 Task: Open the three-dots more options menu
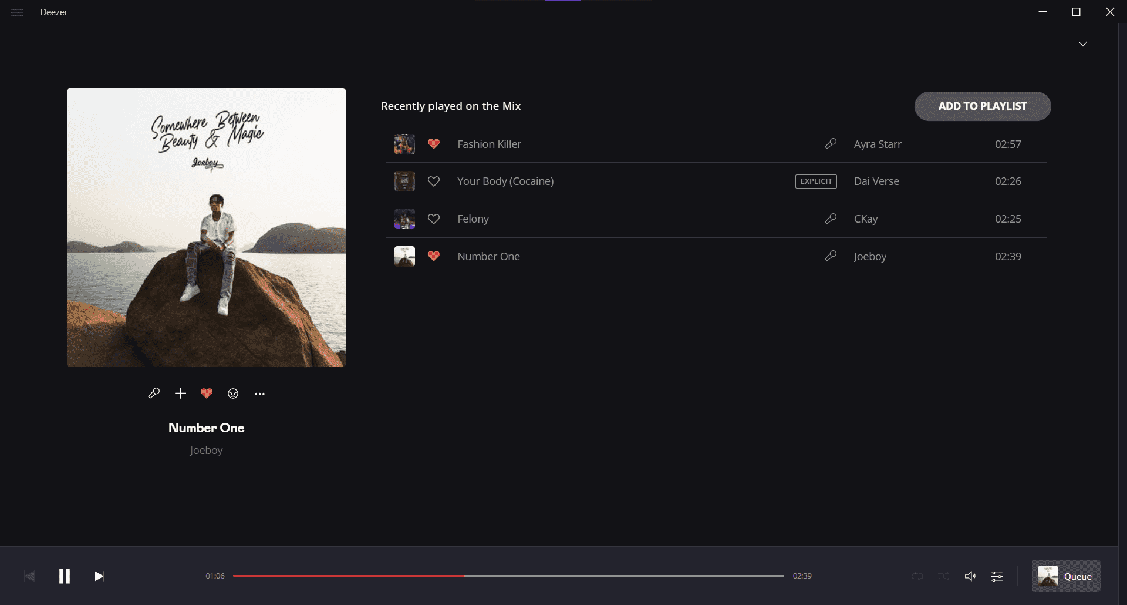[x=259, y=394]
